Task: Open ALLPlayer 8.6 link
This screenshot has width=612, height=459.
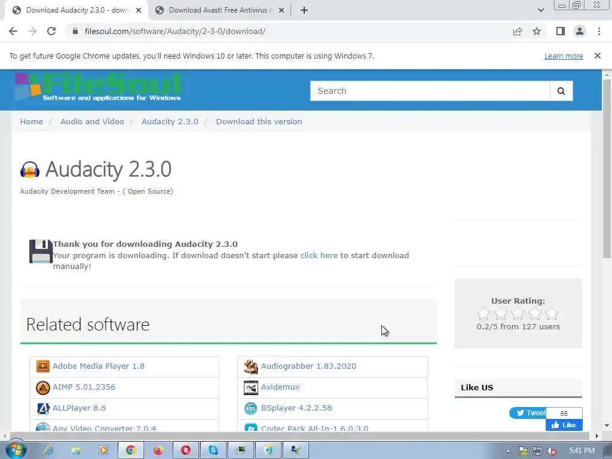Action: tap(79, 408)
